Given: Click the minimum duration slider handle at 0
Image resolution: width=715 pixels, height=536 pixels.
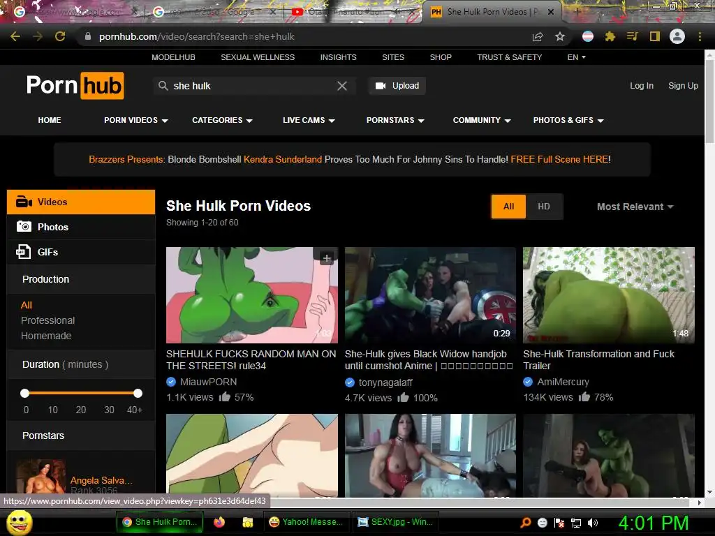Looking at the screenshot, I should click(x=24, y=393).
